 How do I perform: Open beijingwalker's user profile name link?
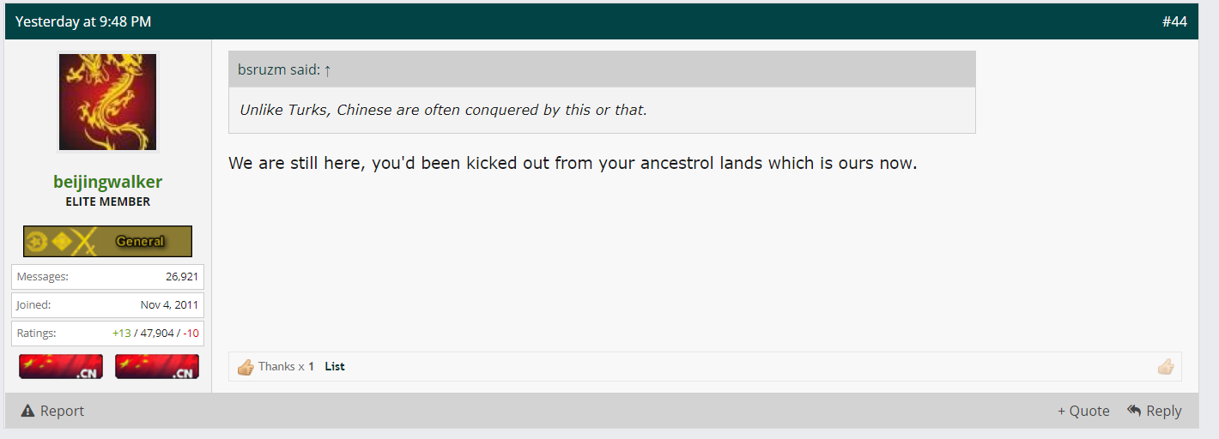pyautogui.click(x=107, y=182)
